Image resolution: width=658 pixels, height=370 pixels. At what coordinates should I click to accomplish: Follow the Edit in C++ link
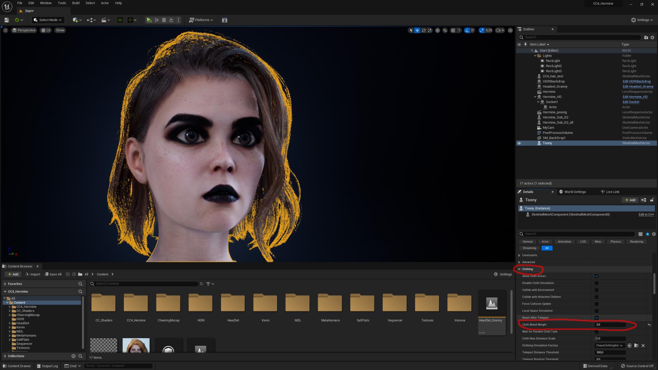(x=646, y=214)
